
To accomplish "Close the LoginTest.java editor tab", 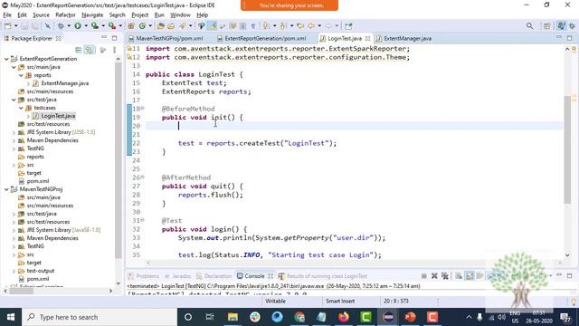I will click(x=367, y=38).
